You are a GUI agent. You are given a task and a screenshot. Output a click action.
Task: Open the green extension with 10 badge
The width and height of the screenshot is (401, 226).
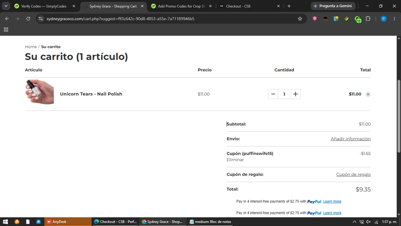pyautogui.click(x=358, y=19)
